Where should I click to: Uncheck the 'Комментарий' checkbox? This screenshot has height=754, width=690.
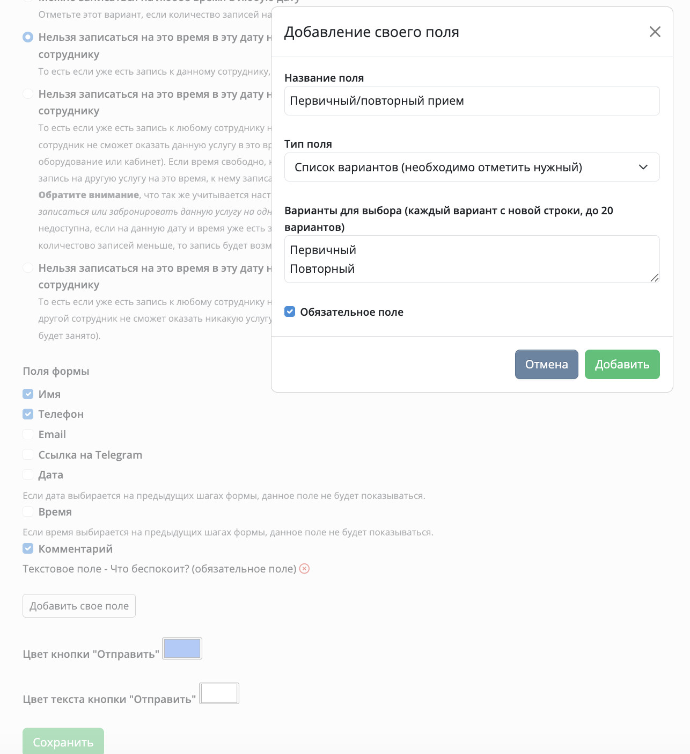(x=28, y=549)
